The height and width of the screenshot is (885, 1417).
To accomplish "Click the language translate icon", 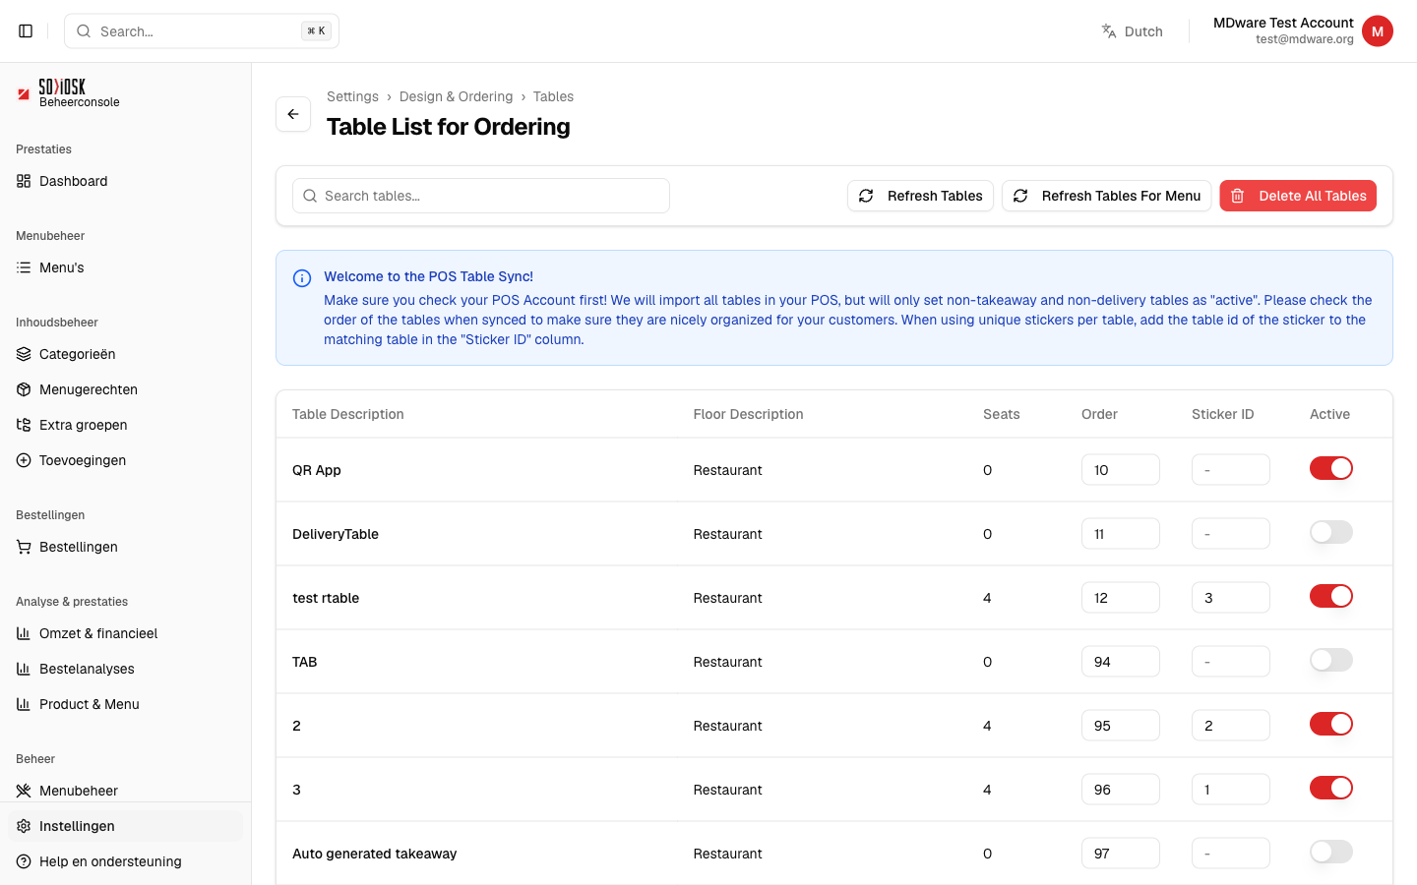I will tap(1109, 31).
